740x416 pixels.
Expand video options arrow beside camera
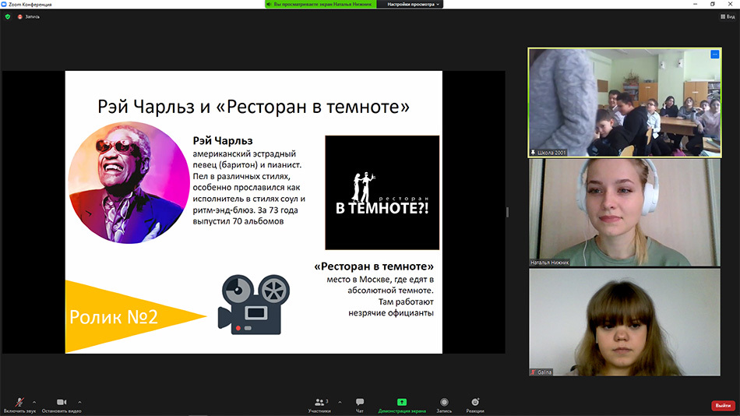pos(79,402)
